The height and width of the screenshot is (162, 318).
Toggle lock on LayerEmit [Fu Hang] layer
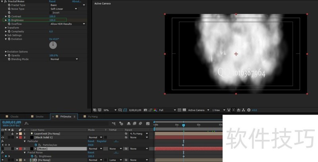tap(13, 134)
